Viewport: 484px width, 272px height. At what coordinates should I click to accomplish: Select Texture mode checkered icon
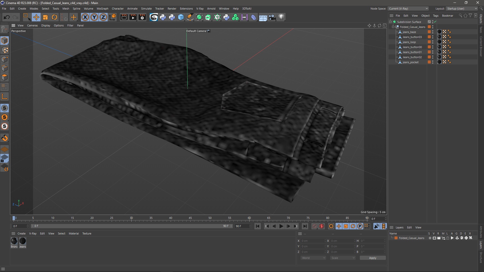5,50
